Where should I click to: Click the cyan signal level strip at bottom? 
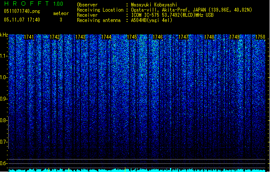point(137,170)
